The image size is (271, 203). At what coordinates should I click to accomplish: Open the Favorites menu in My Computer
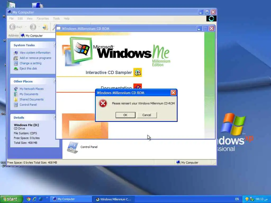tap(43, 19)
